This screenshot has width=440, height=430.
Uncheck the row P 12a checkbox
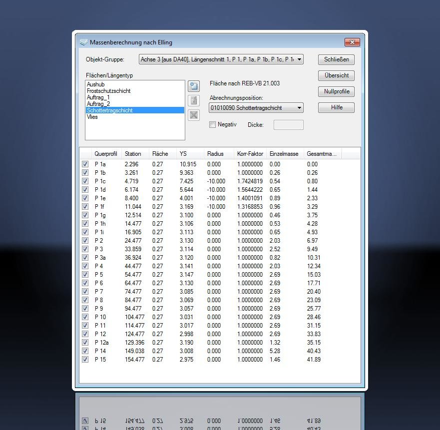click(85, 343)
